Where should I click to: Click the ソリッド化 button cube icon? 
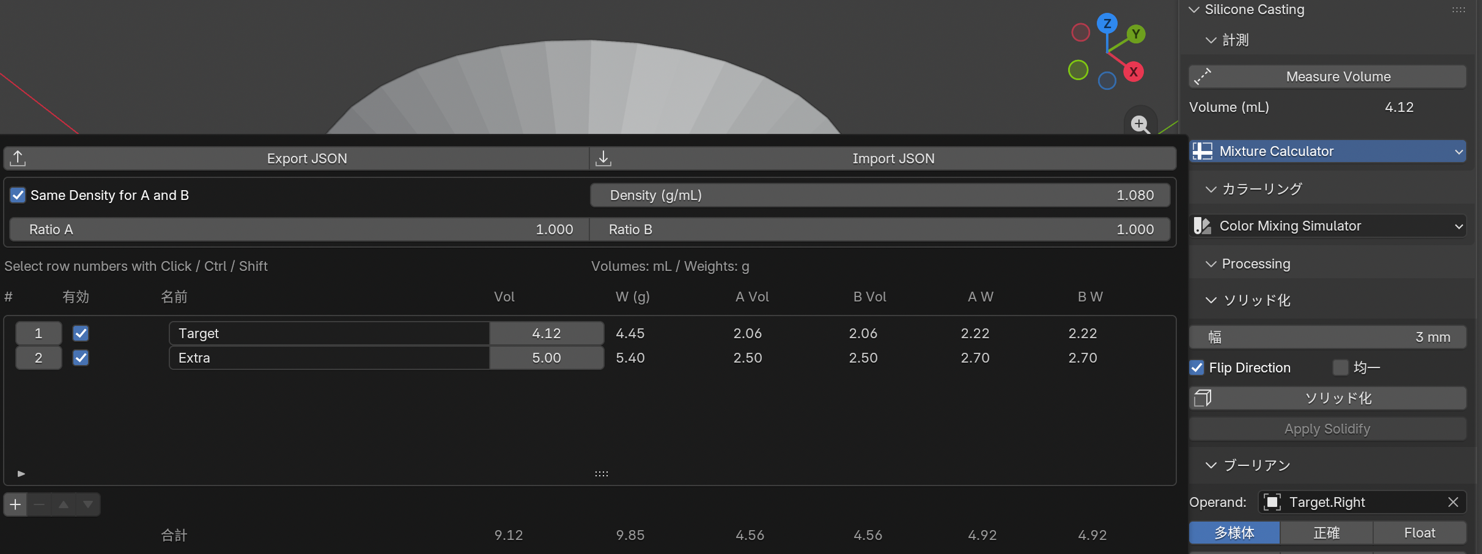pyautogui.click(x=1203, y=398)
